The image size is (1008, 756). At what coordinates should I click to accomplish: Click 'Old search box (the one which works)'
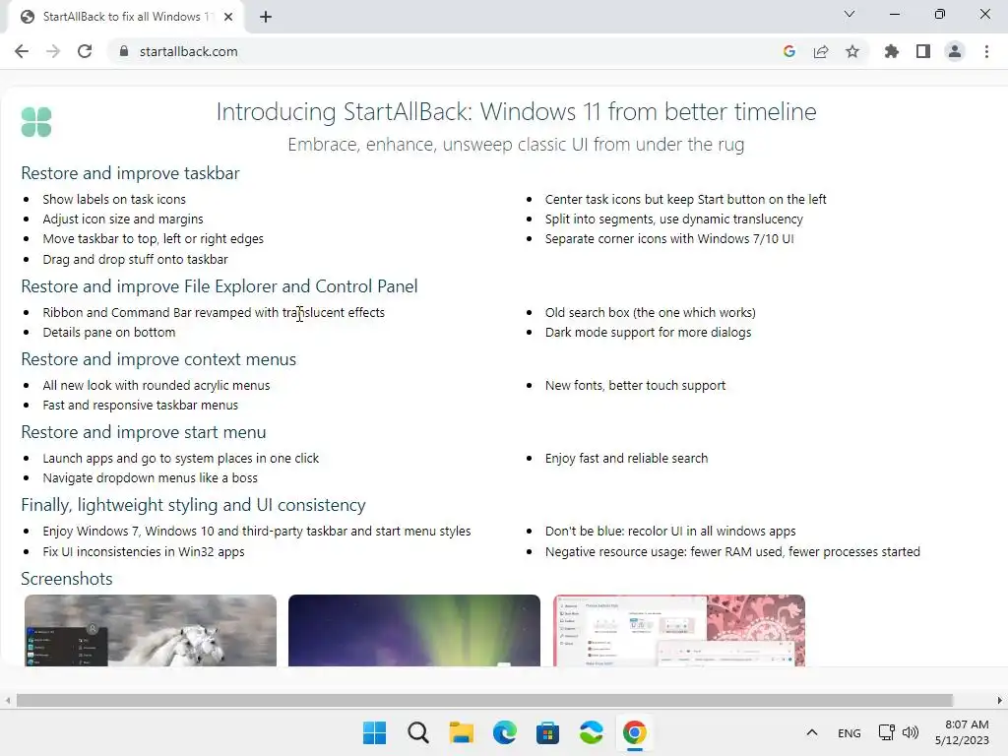click(x=650, y=312)
